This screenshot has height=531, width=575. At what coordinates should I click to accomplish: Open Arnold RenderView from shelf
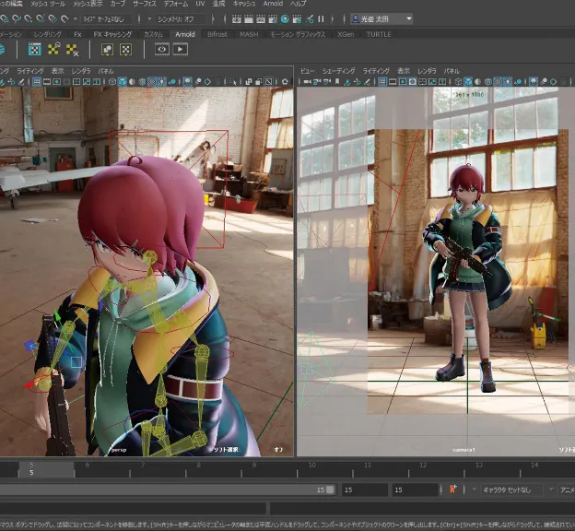[x=162, y=49]
